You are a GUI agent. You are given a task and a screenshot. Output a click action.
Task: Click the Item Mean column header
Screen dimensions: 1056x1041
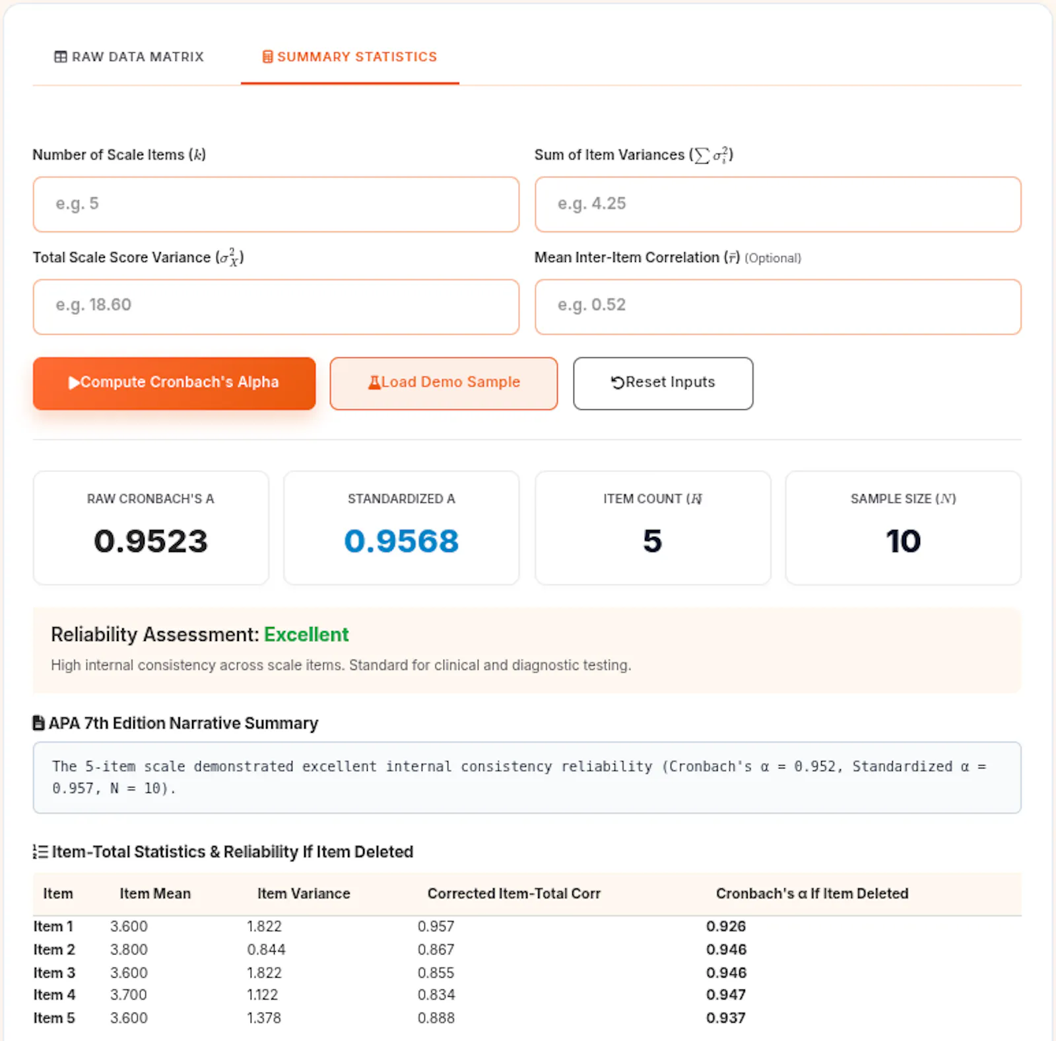point(155,893)
